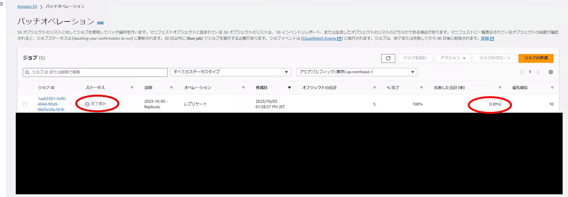Screen dimensions: 568x197
Task: Click Amazon S3 breadcrumb link
Action: tap(27, 7)
